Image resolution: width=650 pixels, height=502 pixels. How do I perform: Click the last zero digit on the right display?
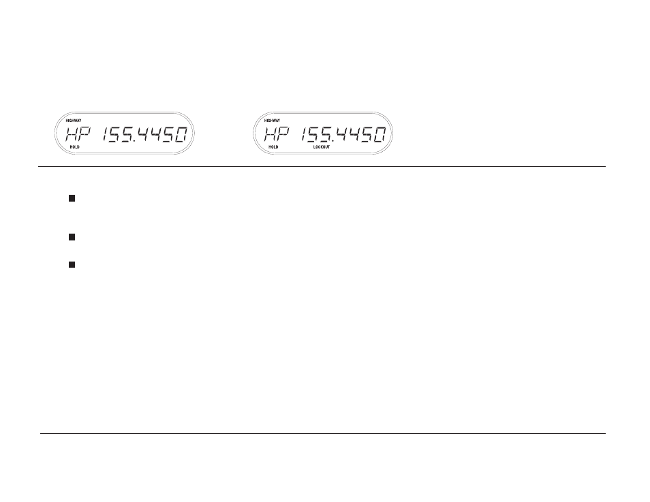pyautogui.click(x=380, y=134)
